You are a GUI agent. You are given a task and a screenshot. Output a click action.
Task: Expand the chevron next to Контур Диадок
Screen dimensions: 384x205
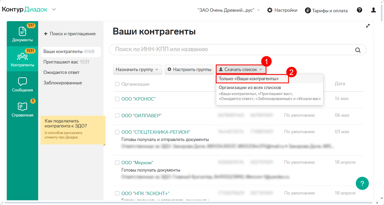click(54, 10)
